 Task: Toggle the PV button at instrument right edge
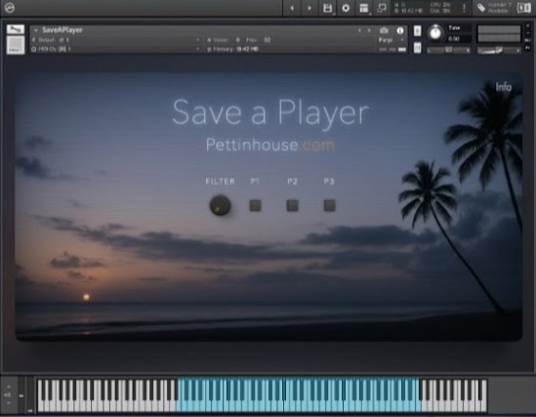tap(528, 48)
